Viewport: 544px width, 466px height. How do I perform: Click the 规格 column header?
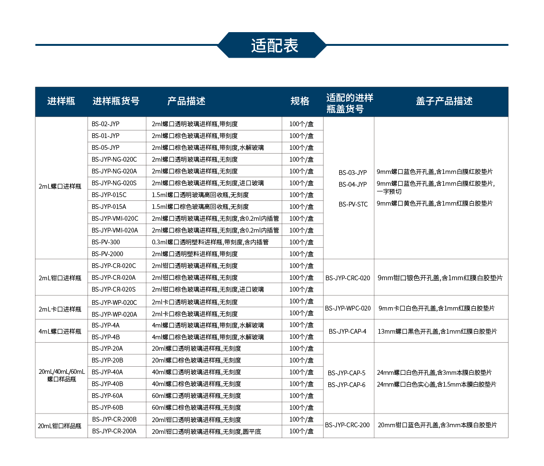[x=299, y=101]
